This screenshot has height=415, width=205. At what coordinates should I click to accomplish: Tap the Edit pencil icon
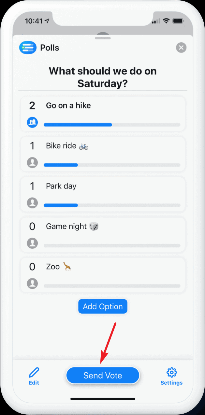click(34, 372)
